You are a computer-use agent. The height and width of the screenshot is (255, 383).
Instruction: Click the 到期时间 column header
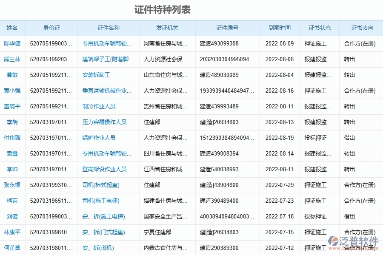pos(280,28)
